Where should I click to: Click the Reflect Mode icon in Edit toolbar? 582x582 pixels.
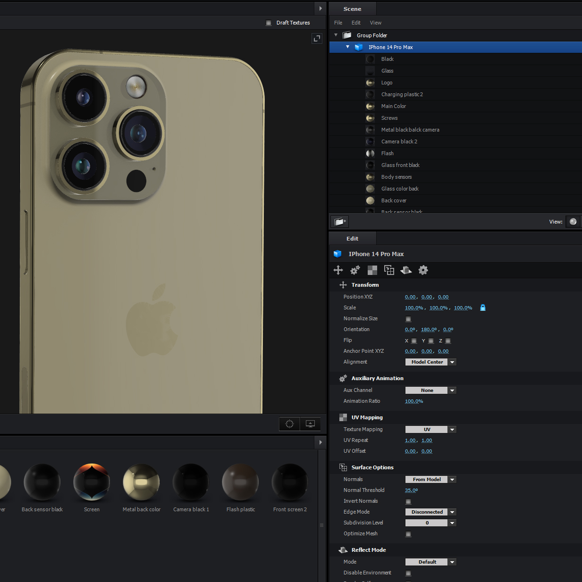tap(406, 270)
